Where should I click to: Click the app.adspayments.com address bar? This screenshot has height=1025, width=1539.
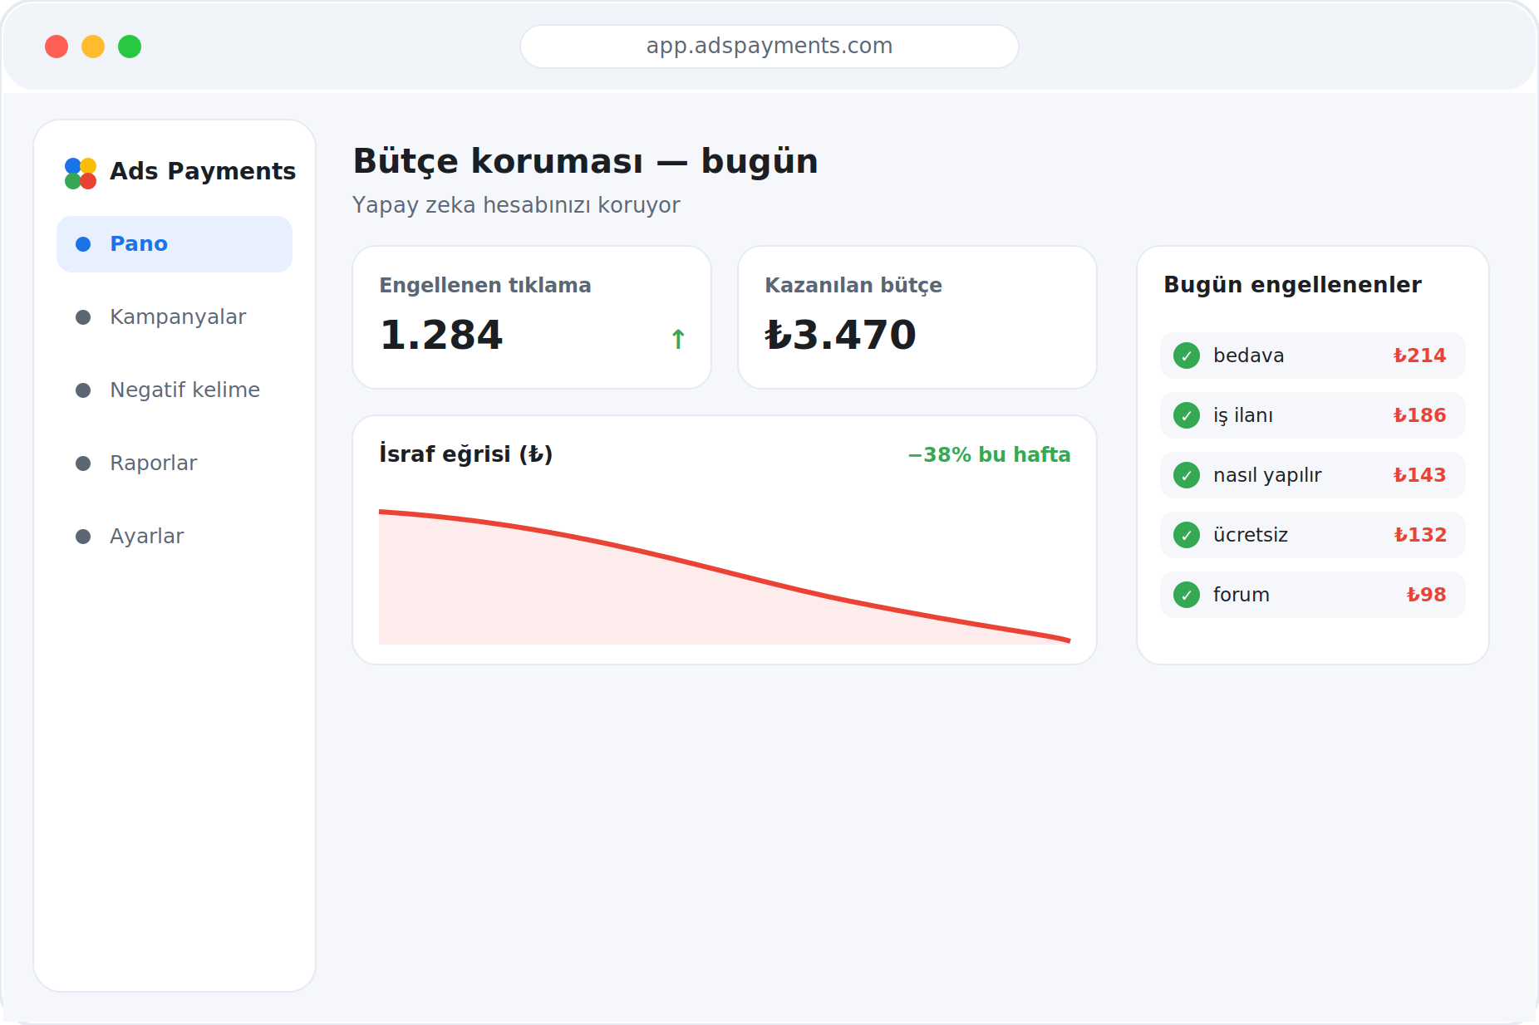click(x=769, y=47)
